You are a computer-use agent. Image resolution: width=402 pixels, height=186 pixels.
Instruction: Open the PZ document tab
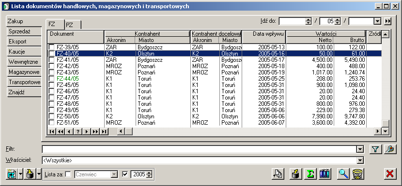tap(73, 25)
